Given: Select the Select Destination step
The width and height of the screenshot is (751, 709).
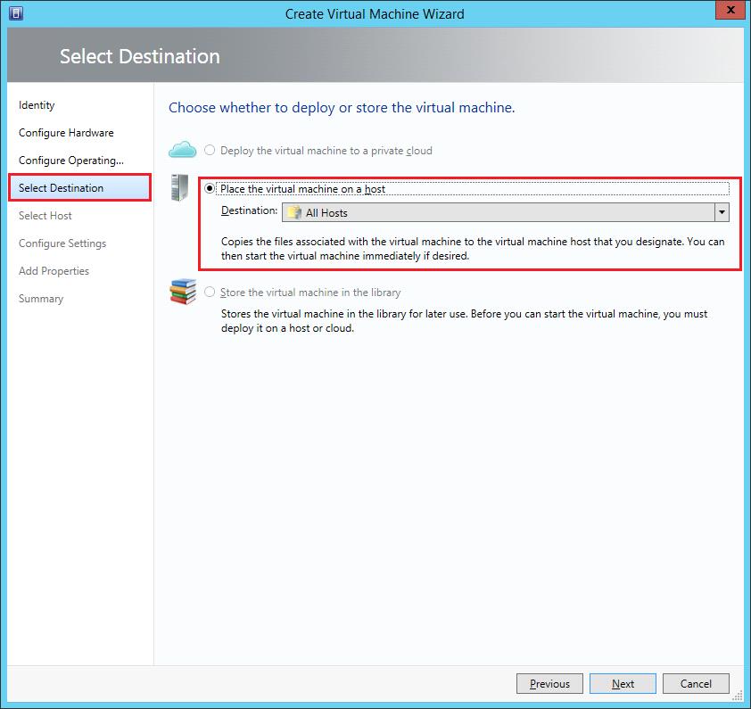Looking at the screenshot, I should pos(62,188).
